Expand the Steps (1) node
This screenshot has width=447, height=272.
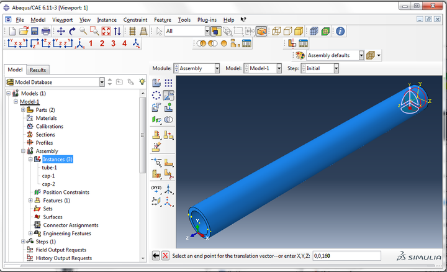click(x=23, y=242)
